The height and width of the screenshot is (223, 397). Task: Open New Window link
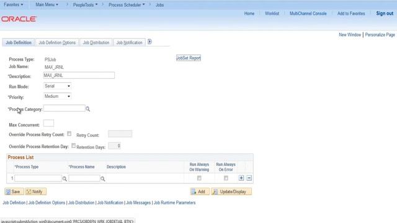click(350, 35)
